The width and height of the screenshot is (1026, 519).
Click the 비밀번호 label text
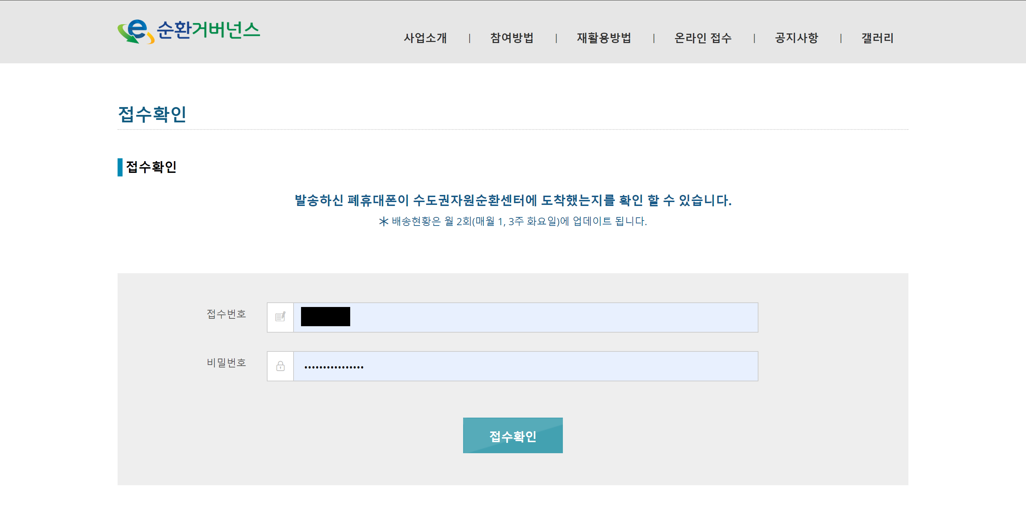tap(226, 362)
